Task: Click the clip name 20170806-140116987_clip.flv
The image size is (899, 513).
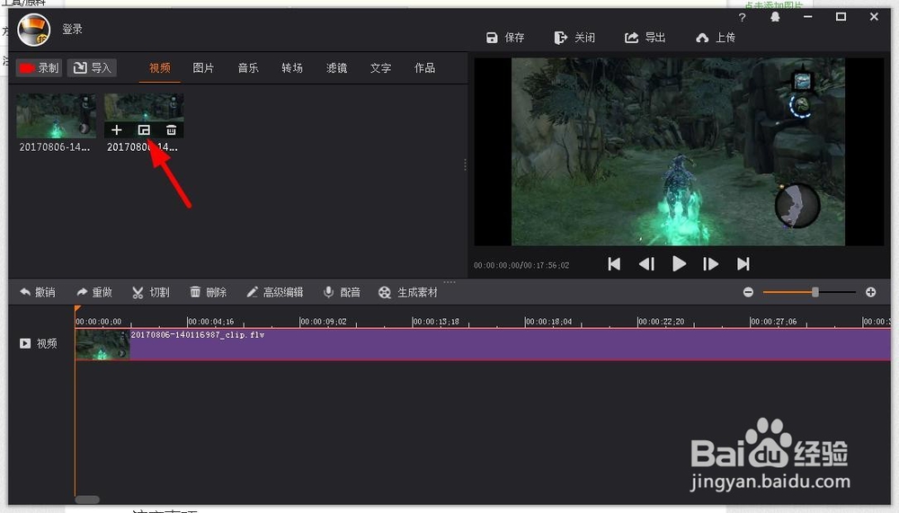Action: [198, 335]
